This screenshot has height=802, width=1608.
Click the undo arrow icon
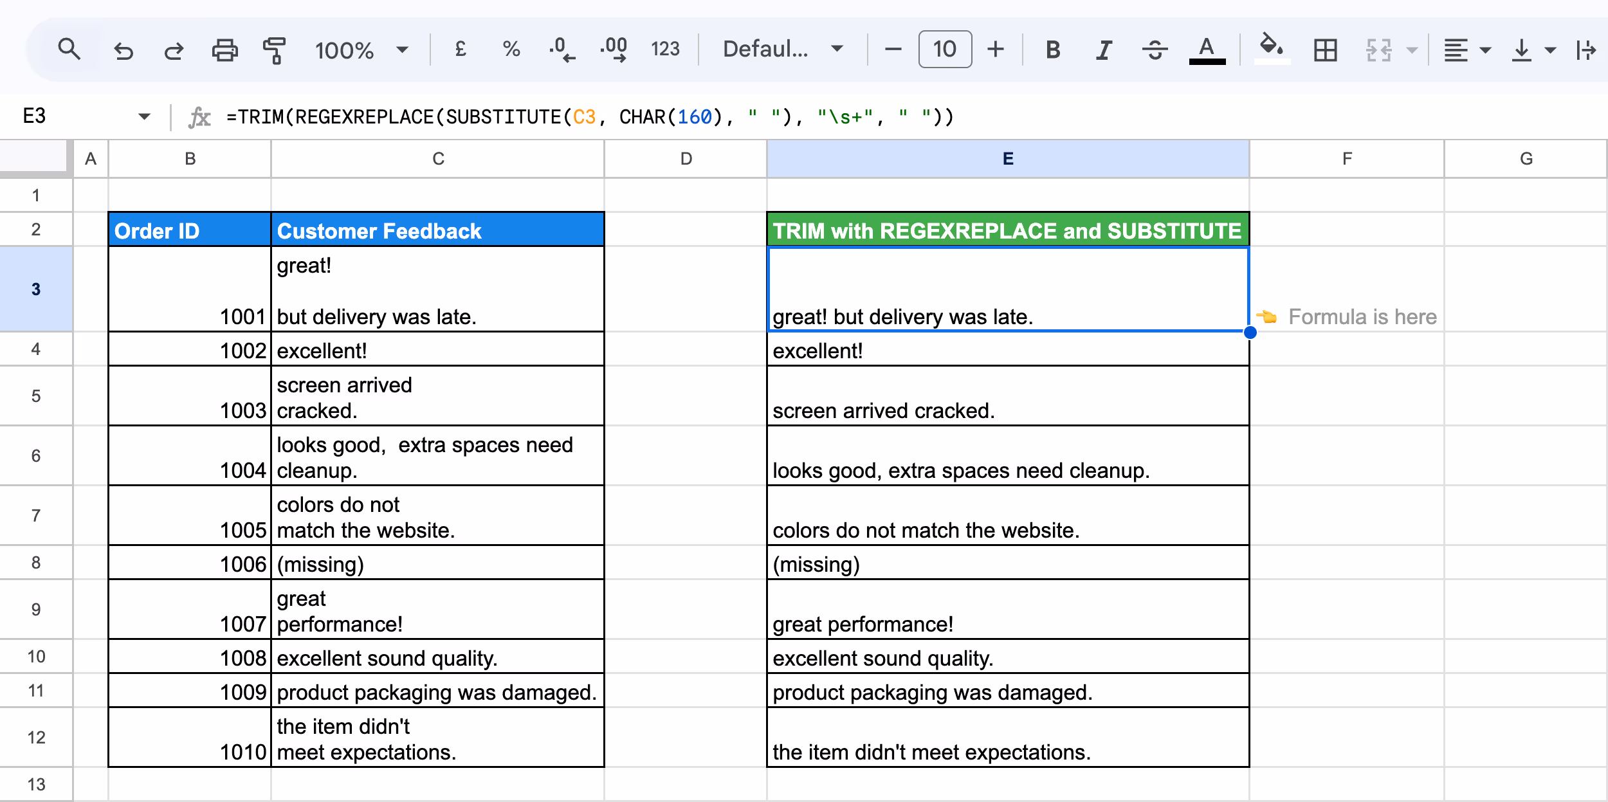123,50
